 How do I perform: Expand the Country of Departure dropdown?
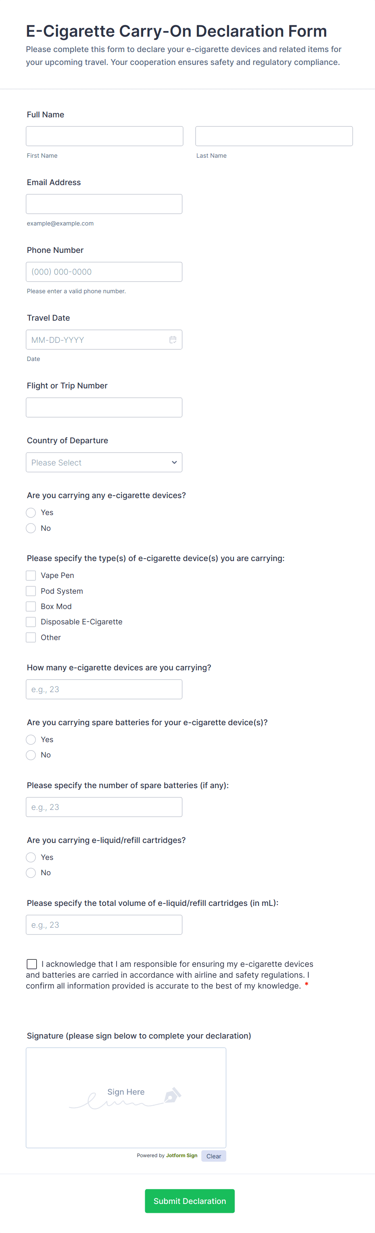104,462
